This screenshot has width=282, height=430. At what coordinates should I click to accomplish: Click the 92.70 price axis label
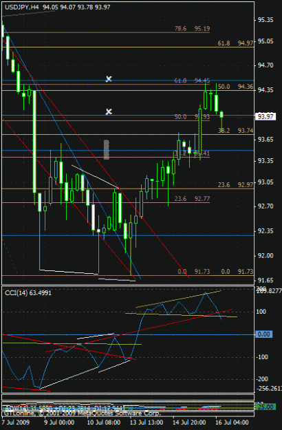(265, 206)
